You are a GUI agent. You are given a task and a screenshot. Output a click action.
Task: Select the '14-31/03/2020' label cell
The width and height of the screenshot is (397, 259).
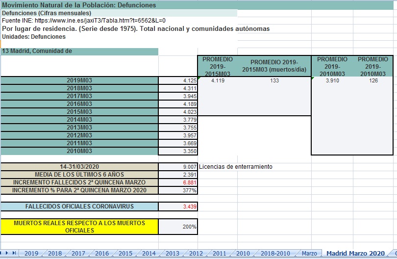pyautogui.click(x=79, y=167)
